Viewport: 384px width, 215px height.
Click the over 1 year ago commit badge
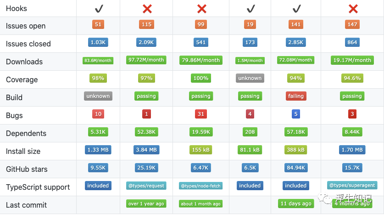pyautogui.click(x=146, y=204)
